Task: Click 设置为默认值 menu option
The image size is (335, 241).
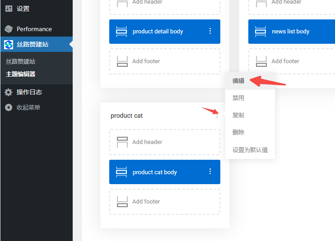Action: pyautogui.click(x=250, y=150)
